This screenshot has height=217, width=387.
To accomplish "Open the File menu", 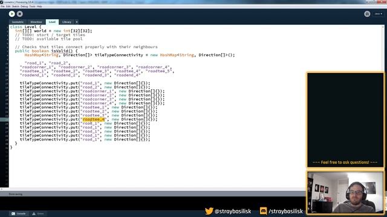I will click(x=2, y=7).
